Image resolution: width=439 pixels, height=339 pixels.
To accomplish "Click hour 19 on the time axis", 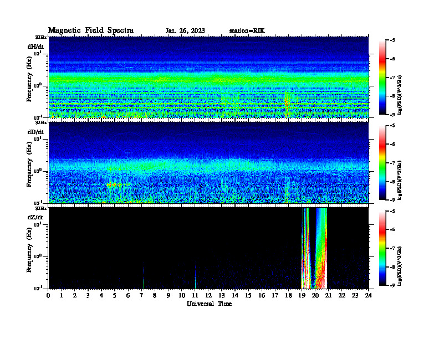I will pos(302,295).
